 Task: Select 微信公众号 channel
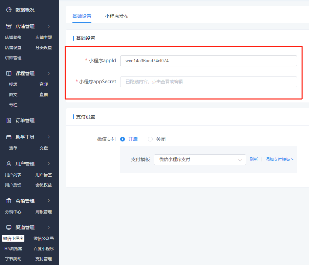point(44,238)
